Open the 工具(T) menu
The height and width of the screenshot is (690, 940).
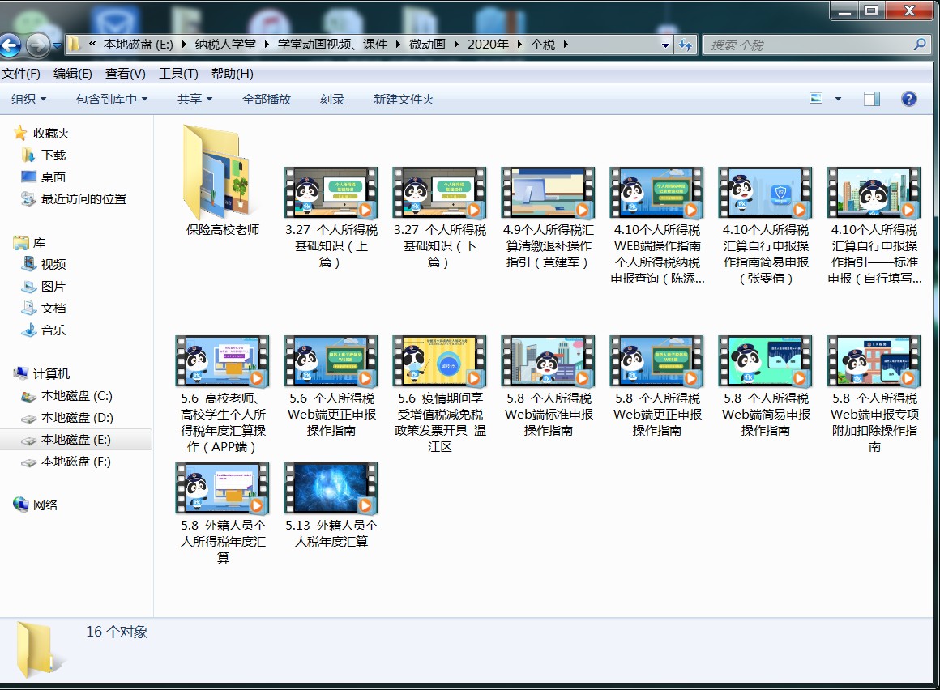pyautogui.click(x=178, y=74)
